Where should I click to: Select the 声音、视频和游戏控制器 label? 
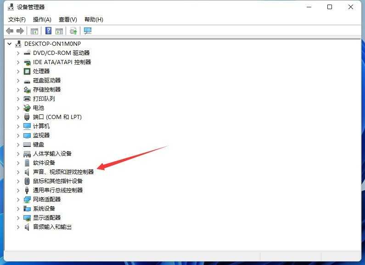pyautogui.click(x=63, y=172)
